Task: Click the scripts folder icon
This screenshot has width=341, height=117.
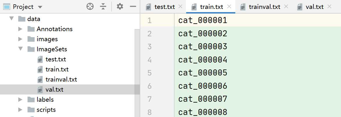Action: pos(31,110)
